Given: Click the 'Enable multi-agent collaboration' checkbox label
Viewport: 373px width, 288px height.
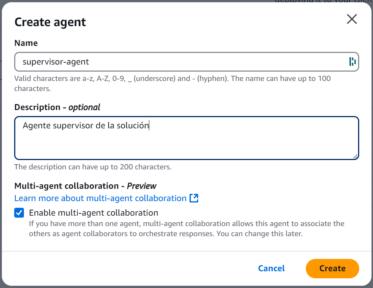Looking at the screenshot, I should click(x=93, y=213).
